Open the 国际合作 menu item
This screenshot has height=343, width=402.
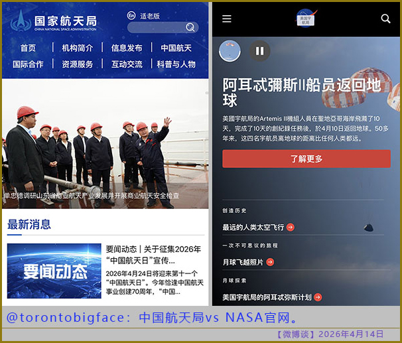[x=28, y=64]
